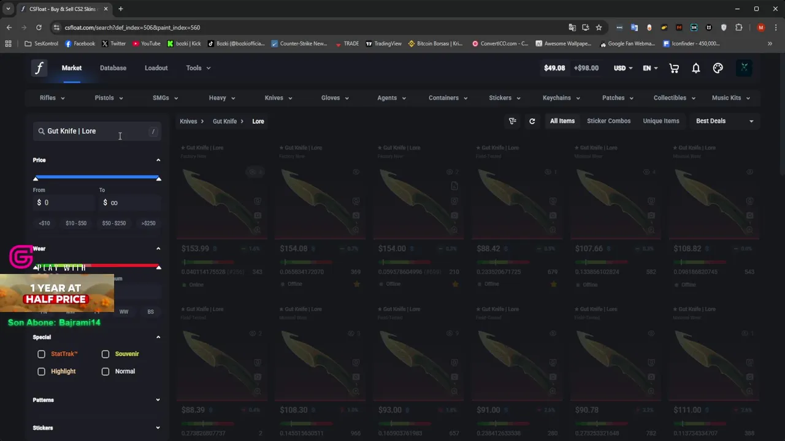The height and width of the screenshot is (441, 785).
Task: Open a new browser tab
Action: pyautogui.click(x=120, y=9)
